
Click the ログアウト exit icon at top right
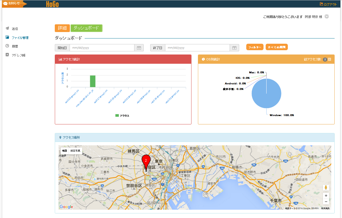tap(322, 3)
